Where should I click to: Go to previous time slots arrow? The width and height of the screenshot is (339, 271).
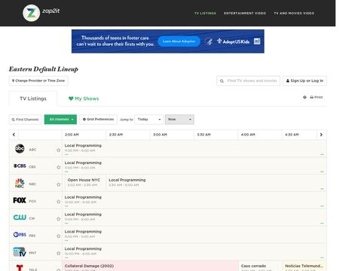[x=14, y=135]
